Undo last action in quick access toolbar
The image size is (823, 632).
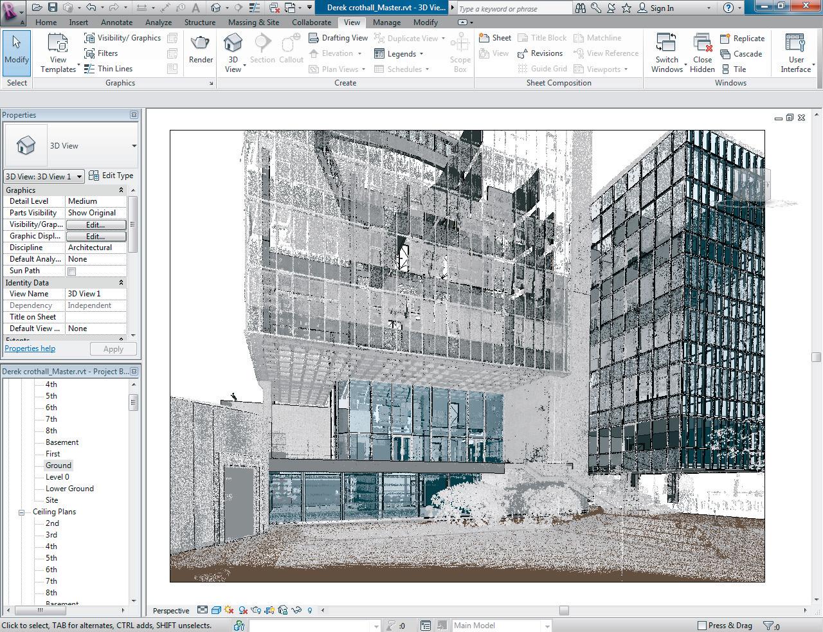coord(91,8)
